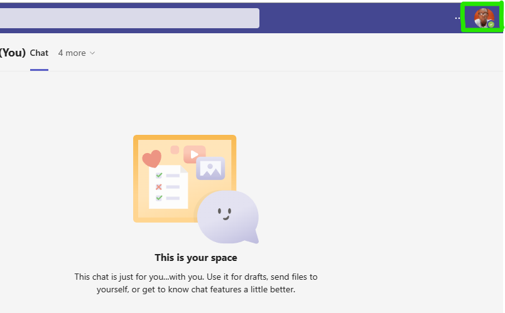Select the "(You)" chat title
This screenshot has height=313, width=505.
tap(13, 53)
